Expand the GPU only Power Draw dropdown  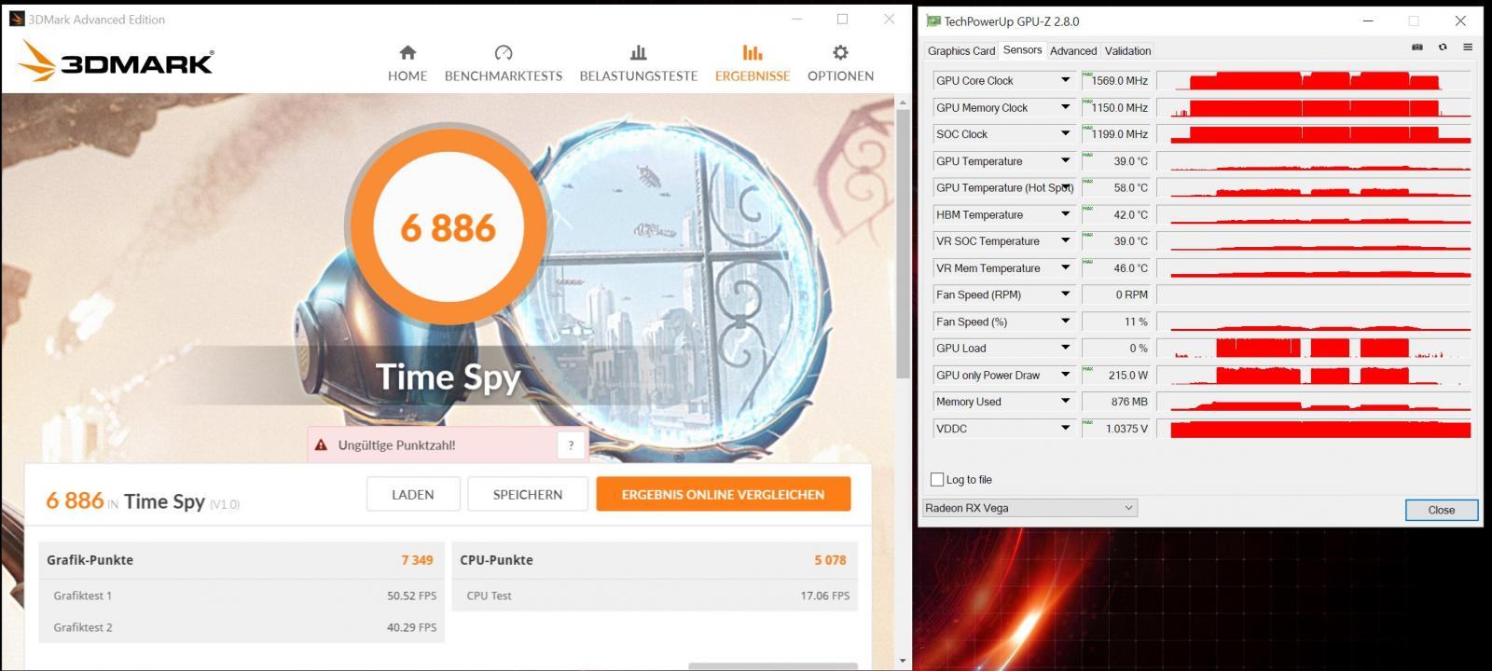point(1065,375)
